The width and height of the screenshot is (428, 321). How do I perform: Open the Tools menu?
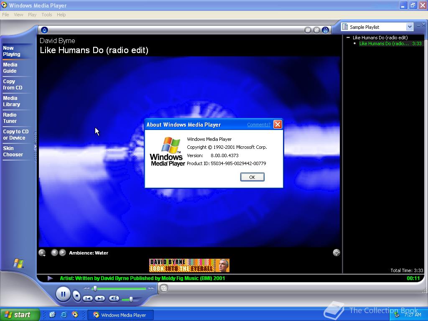47,15
